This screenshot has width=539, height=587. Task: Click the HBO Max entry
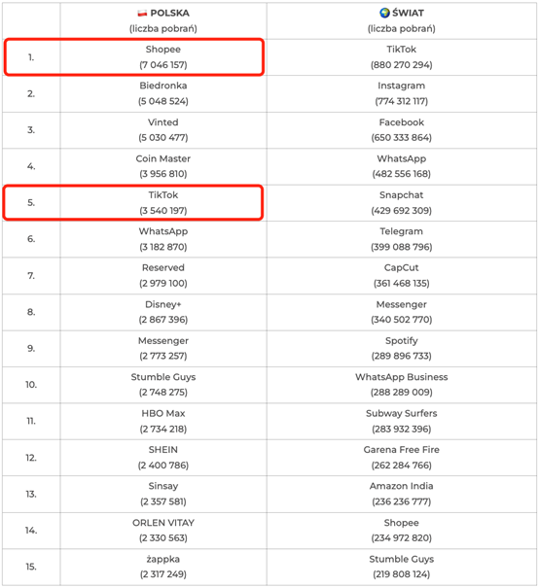(163, 421)
